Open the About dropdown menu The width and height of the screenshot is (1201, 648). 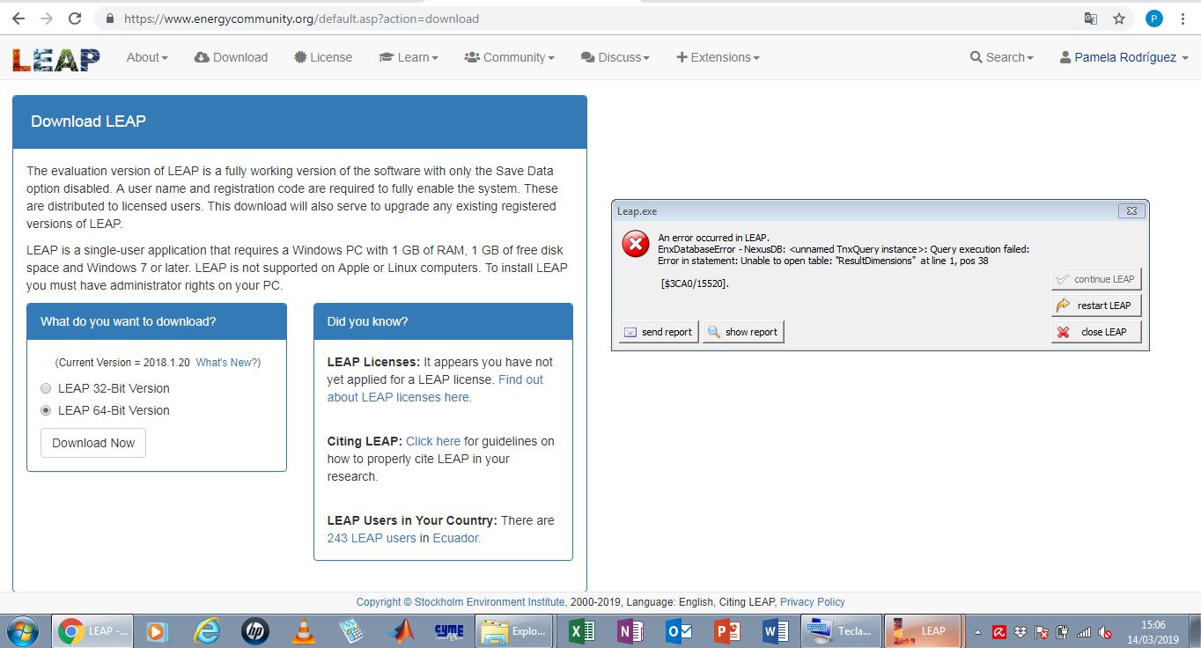point(147,57)
